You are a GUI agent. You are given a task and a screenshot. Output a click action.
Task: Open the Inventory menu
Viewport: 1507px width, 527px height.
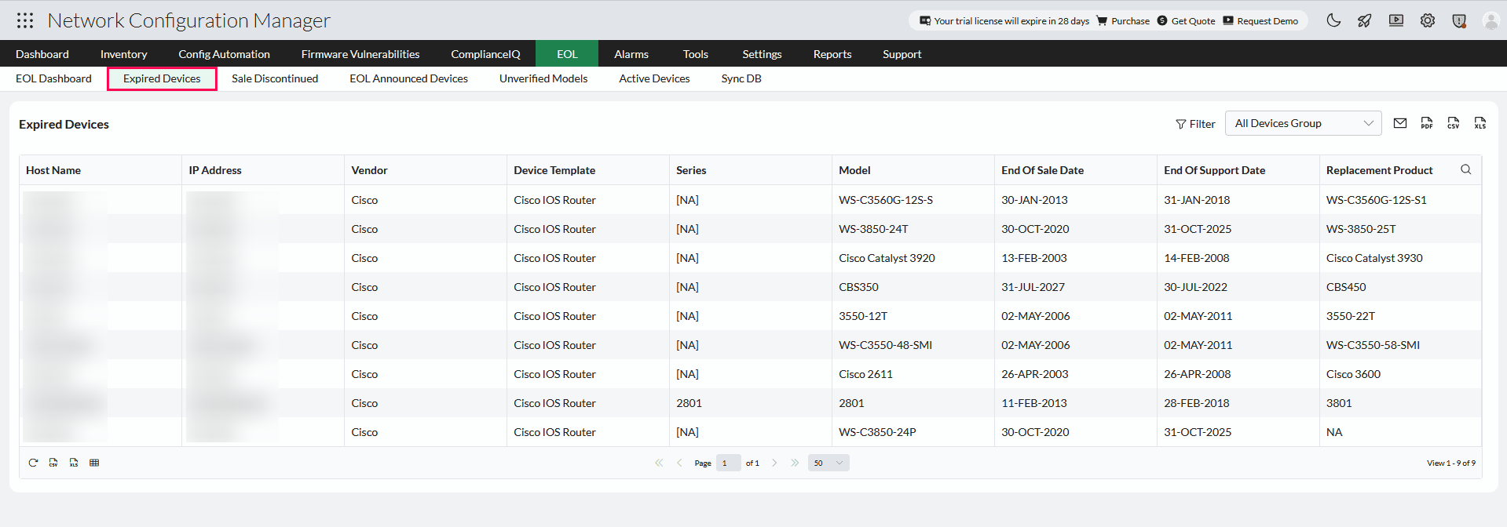123,54
